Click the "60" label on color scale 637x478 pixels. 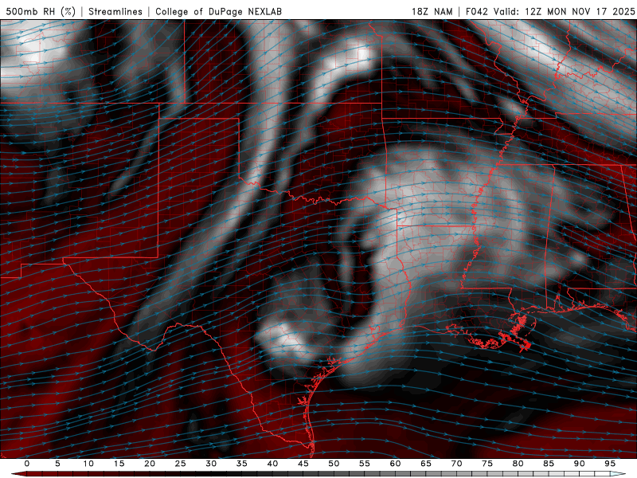pyautogui.click(x=395, y=464)
